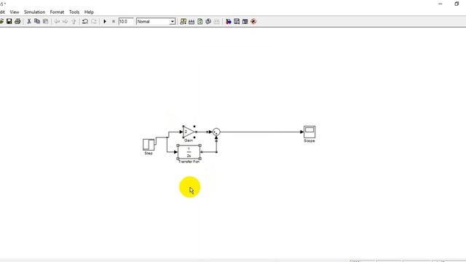Viewport: 466px width, 262px height.
Task: Open the library browser icon after mode dropdown
Action: [x=183, y=21]
